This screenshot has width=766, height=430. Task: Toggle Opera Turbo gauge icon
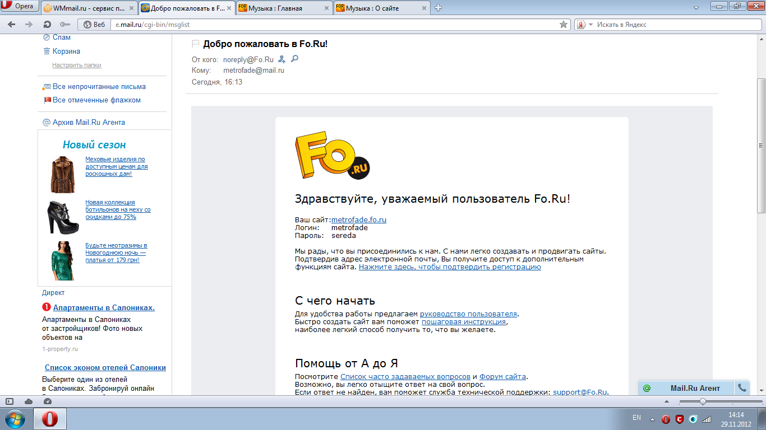coord(47,401)
